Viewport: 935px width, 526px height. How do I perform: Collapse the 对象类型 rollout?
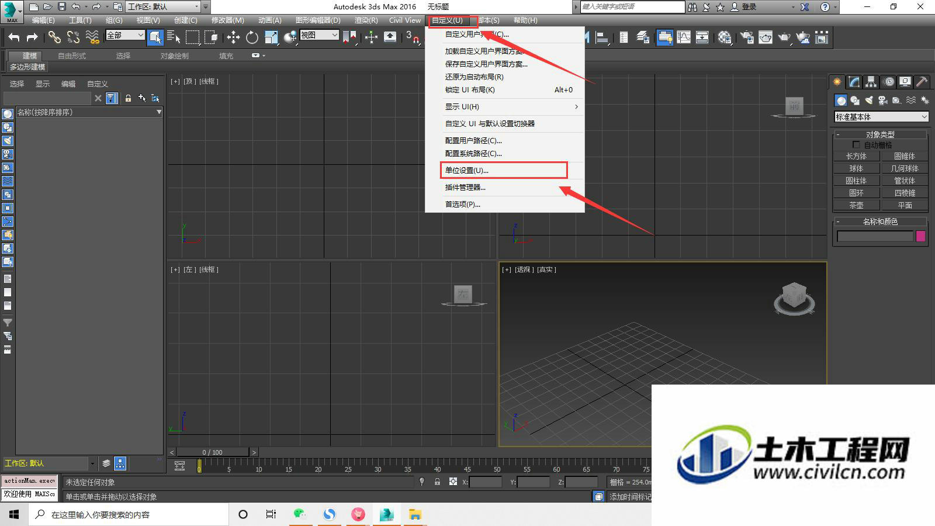(880, 134)
